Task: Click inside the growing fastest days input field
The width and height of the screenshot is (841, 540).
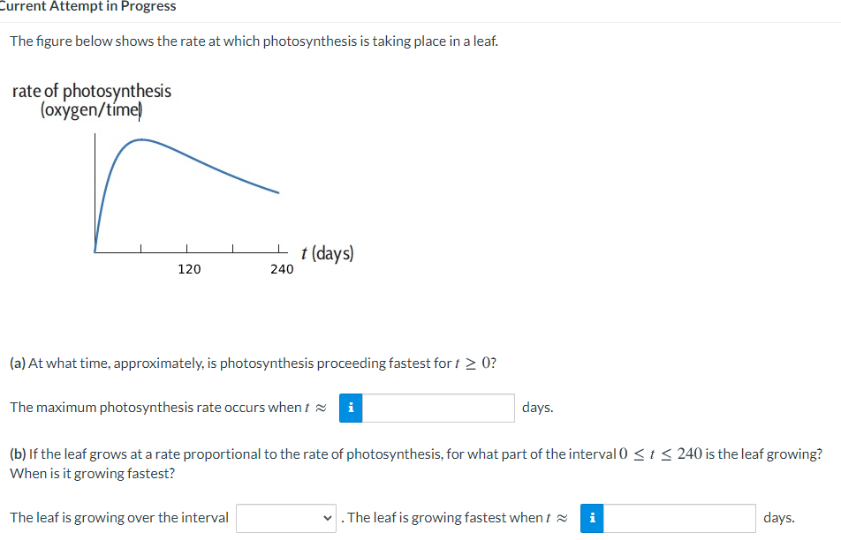Action: click(680, 519)
